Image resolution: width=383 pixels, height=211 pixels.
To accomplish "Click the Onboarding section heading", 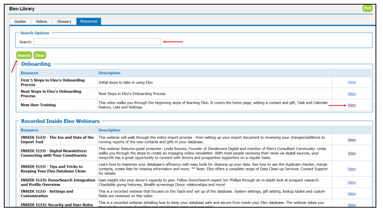I will 36,64.
